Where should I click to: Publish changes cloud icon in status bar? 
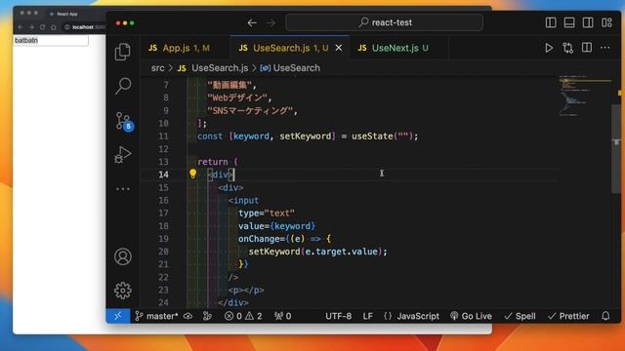(187, 316)
